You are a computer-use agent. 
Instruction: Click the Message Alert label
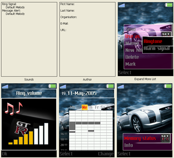tap(11, 10)
